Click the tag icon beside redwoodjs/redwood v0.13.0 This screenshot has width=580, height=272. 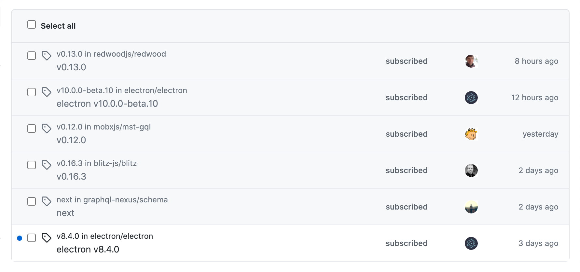(46, 56)
